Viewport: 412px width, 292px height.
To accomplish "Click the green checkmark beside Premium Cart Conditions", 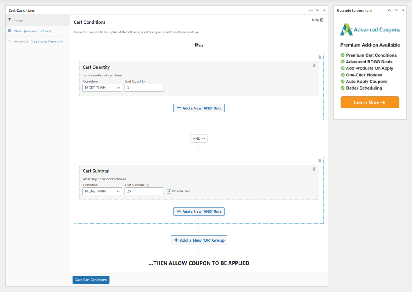I will click(x=342, y=55).
